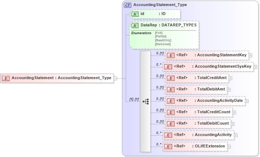
Task: Click the 0..[1] cardinality of AccountingStatementKey
Action: (160, 53)
